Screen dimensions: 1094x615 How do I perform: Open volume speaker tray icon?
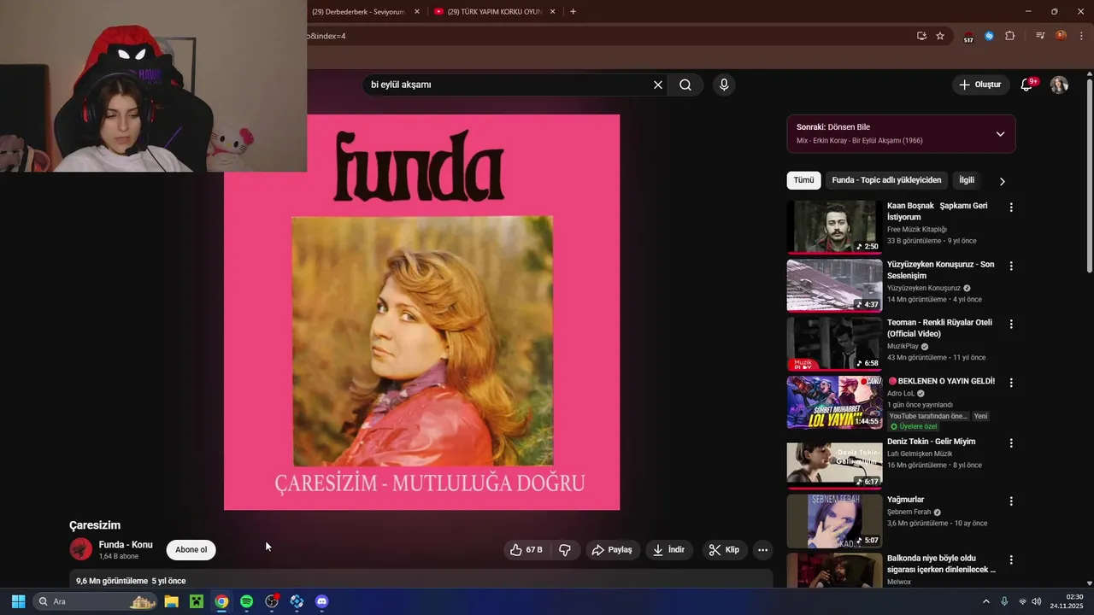1037,601
